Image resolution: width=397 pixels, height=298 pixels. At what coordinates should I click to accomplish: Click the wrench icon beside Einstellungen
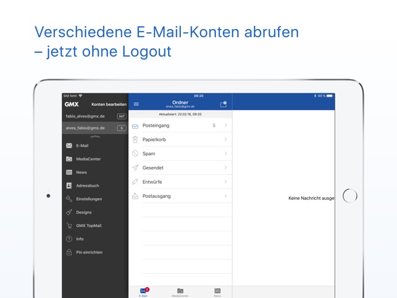[69, 199]
